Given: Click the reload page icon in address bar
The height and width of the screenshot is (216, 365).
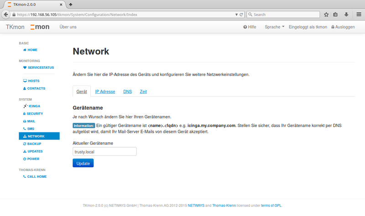Looking at the screenshot, I should (x=241, y=15).
